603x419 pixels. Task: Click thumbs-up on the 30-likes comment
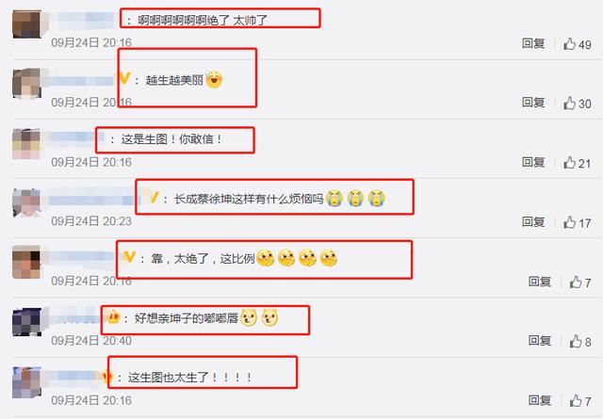569,103
